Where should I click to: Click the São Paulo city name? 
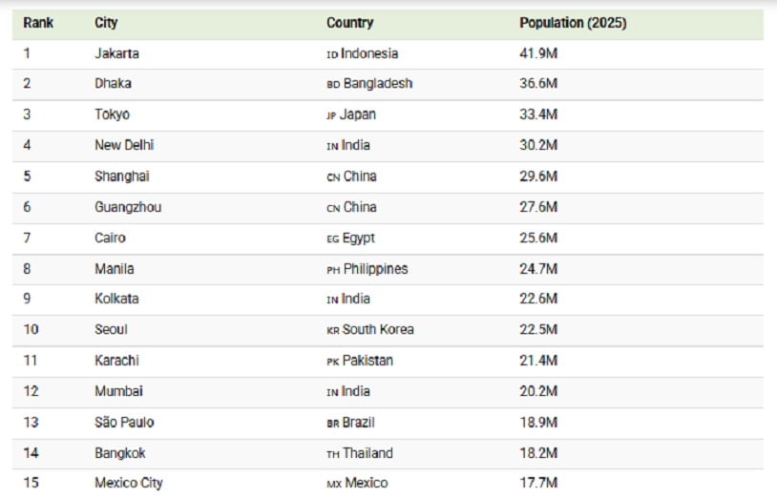[x=124, y=423]
